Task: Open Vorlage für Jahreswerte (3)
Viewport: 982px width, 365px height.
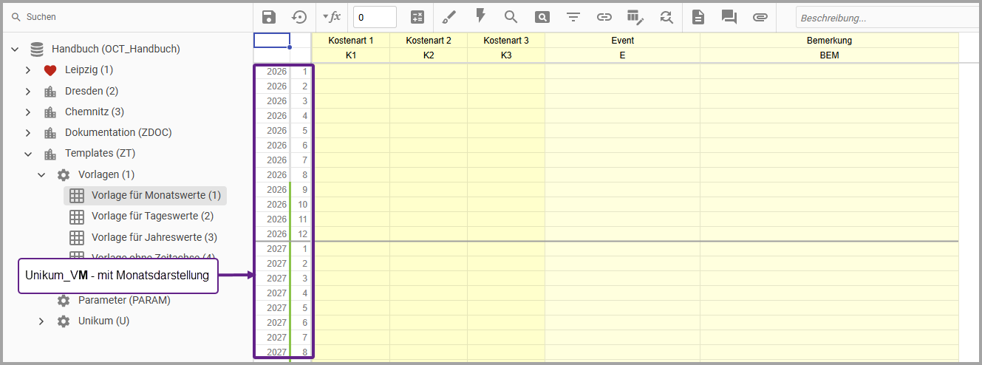Action: click(x=154, y=238)
